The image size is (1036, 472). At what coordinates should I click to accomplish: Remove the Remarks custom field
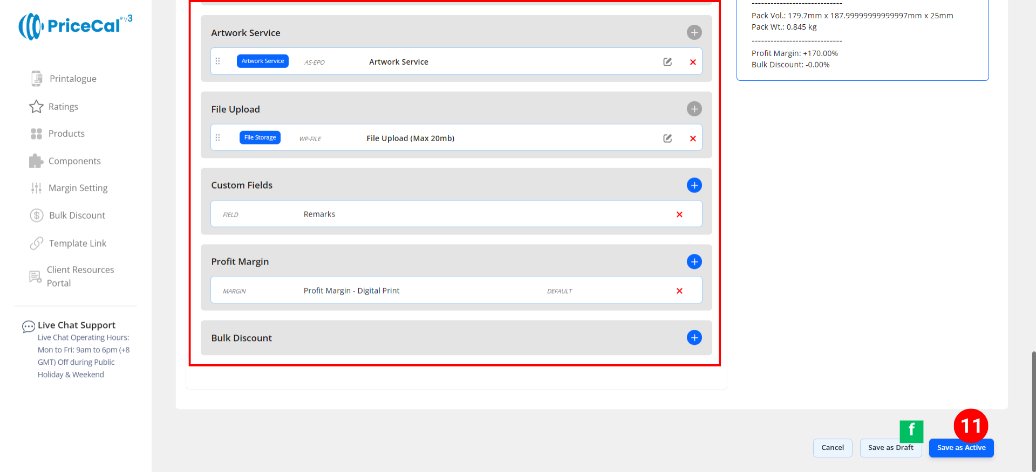click(679, 214)
